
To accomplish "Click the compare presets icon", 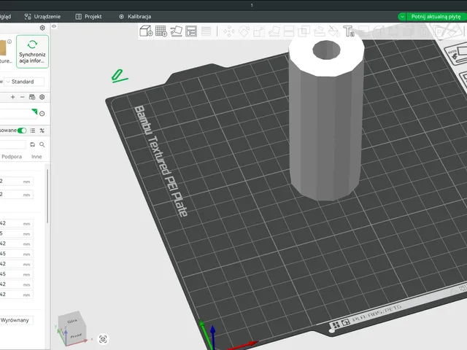I will 42,131.
